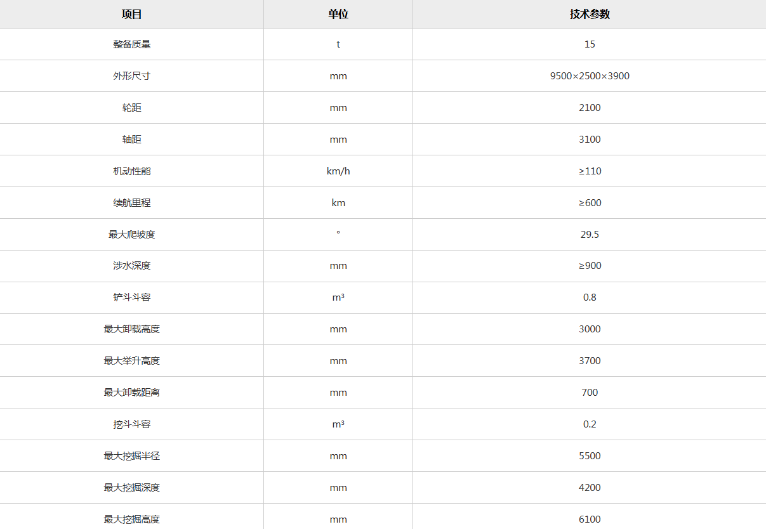Click the ≥110 value cell

(590, 171)
